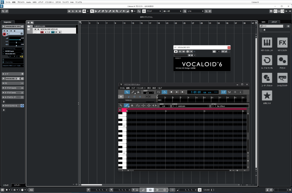Open the File Browser tile in media rack
Screen dimensions: 292x193
pyautogui.click(x=282, y=78)
